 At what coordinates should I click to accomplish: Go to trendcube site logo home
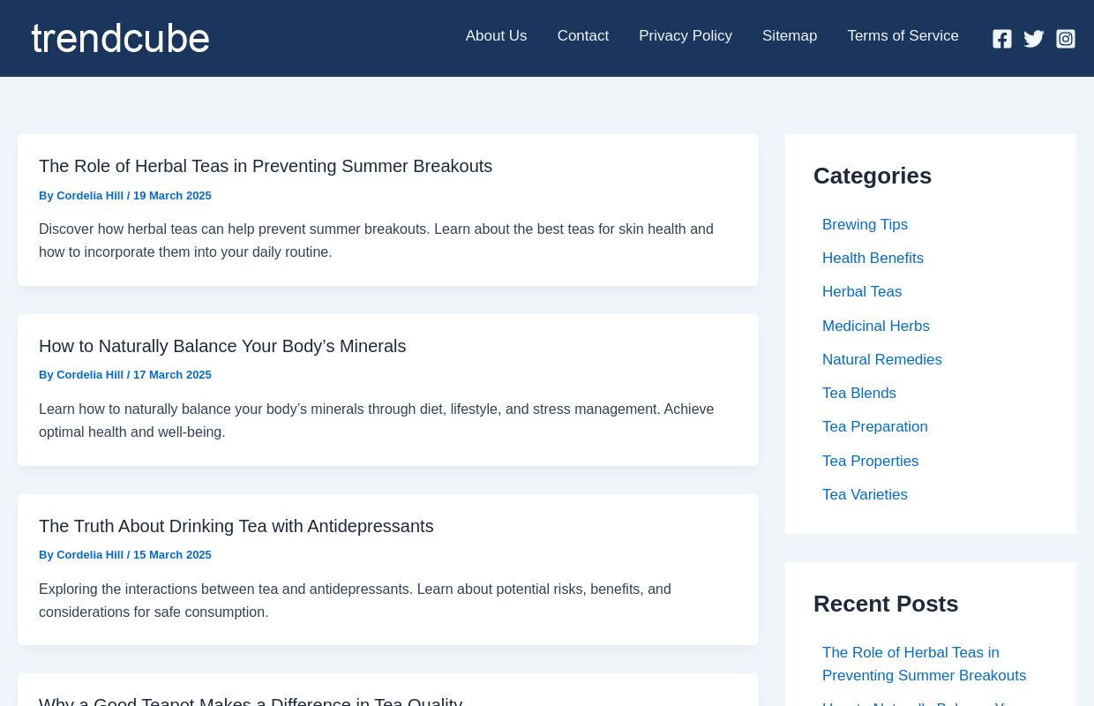120,38
